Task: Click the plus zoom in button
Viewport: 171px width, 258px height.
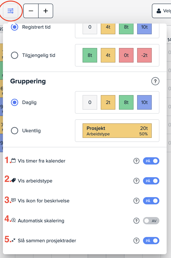Action: coord(46,11)
